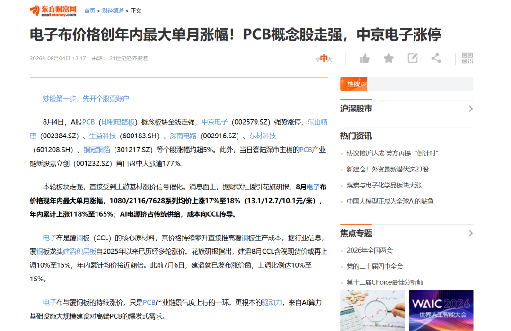Click the date 2026年08月04日 12:17
The image size is (511, 331).
(58, 59)
